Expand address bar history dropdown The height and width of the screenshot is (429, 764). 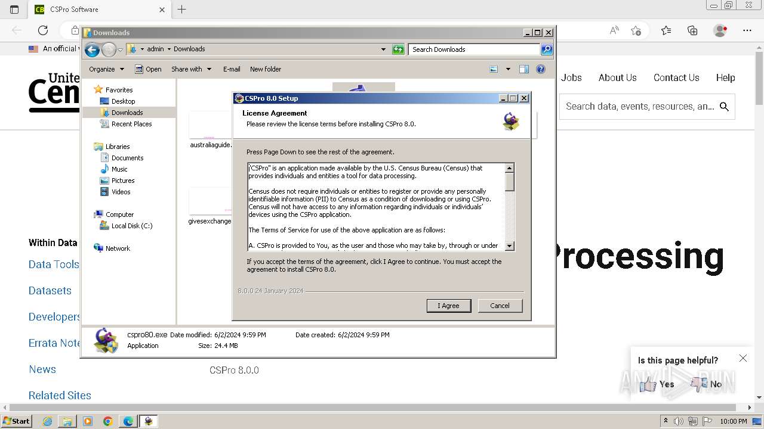(x=383, y=49)
